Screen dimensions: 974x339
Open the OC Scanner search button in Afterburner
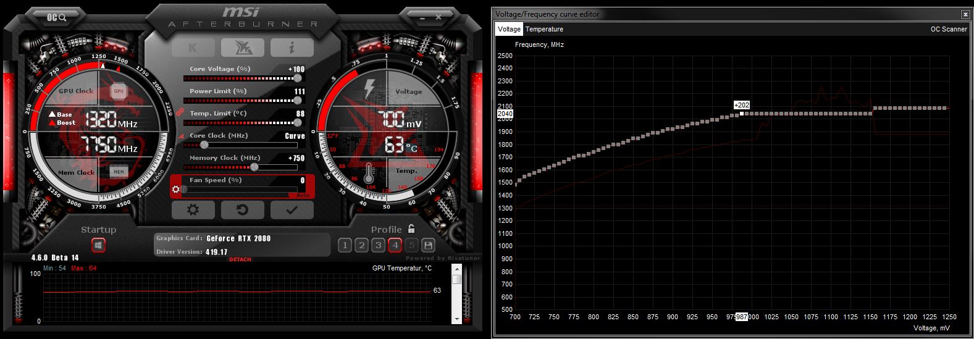click(56, 17)
